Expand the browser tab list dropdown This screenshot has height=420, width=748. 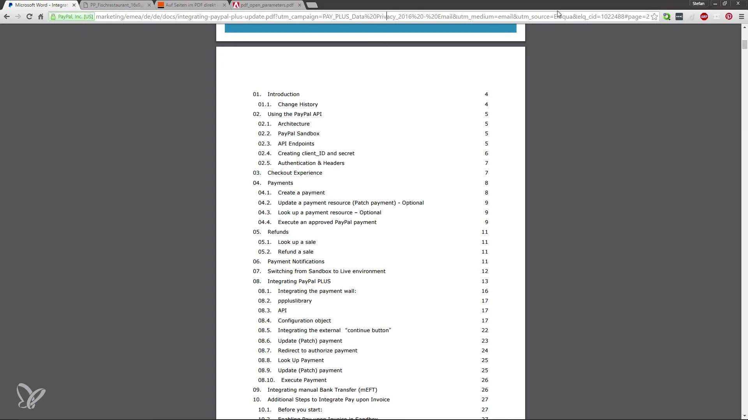(x=311, y=5)
